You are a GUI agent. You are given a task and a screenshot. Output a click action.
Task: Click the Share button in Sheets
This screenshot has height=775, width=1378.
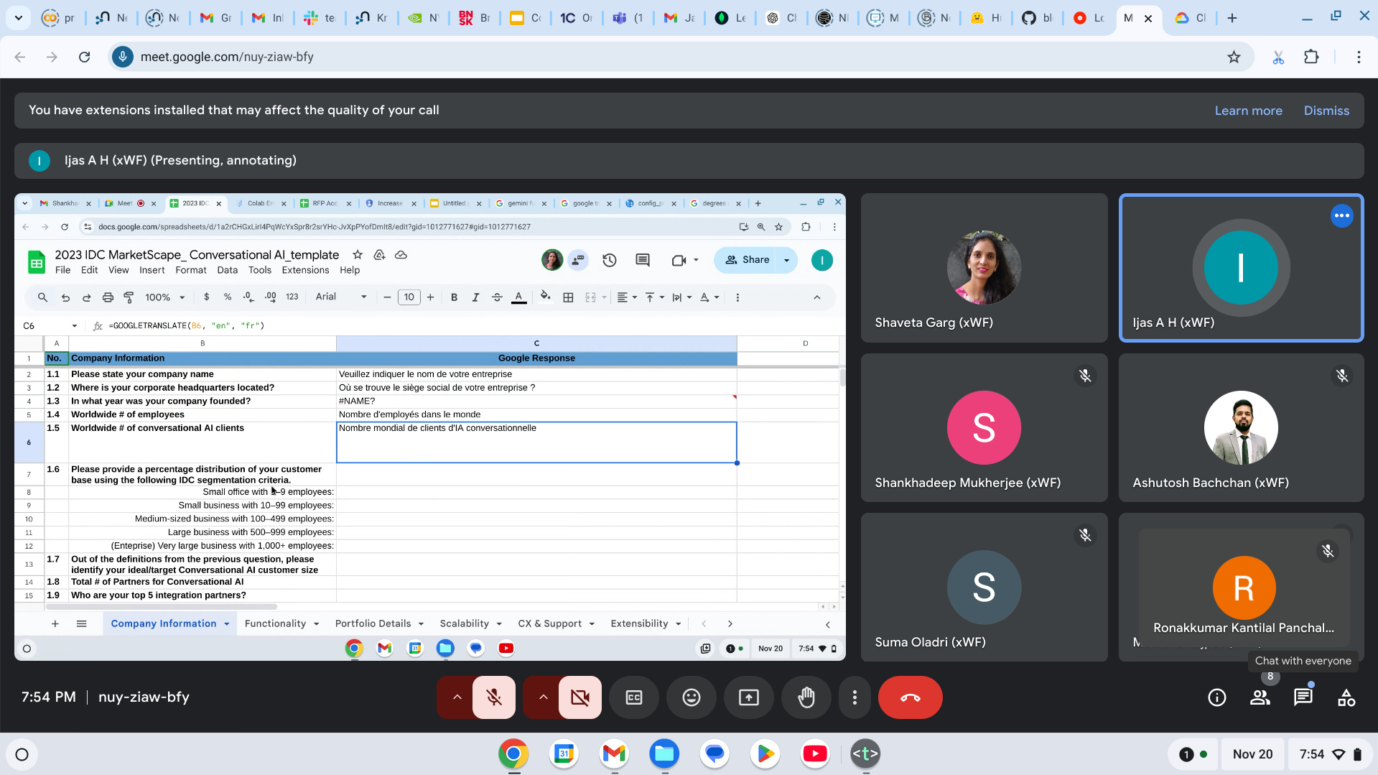point(747,260)
